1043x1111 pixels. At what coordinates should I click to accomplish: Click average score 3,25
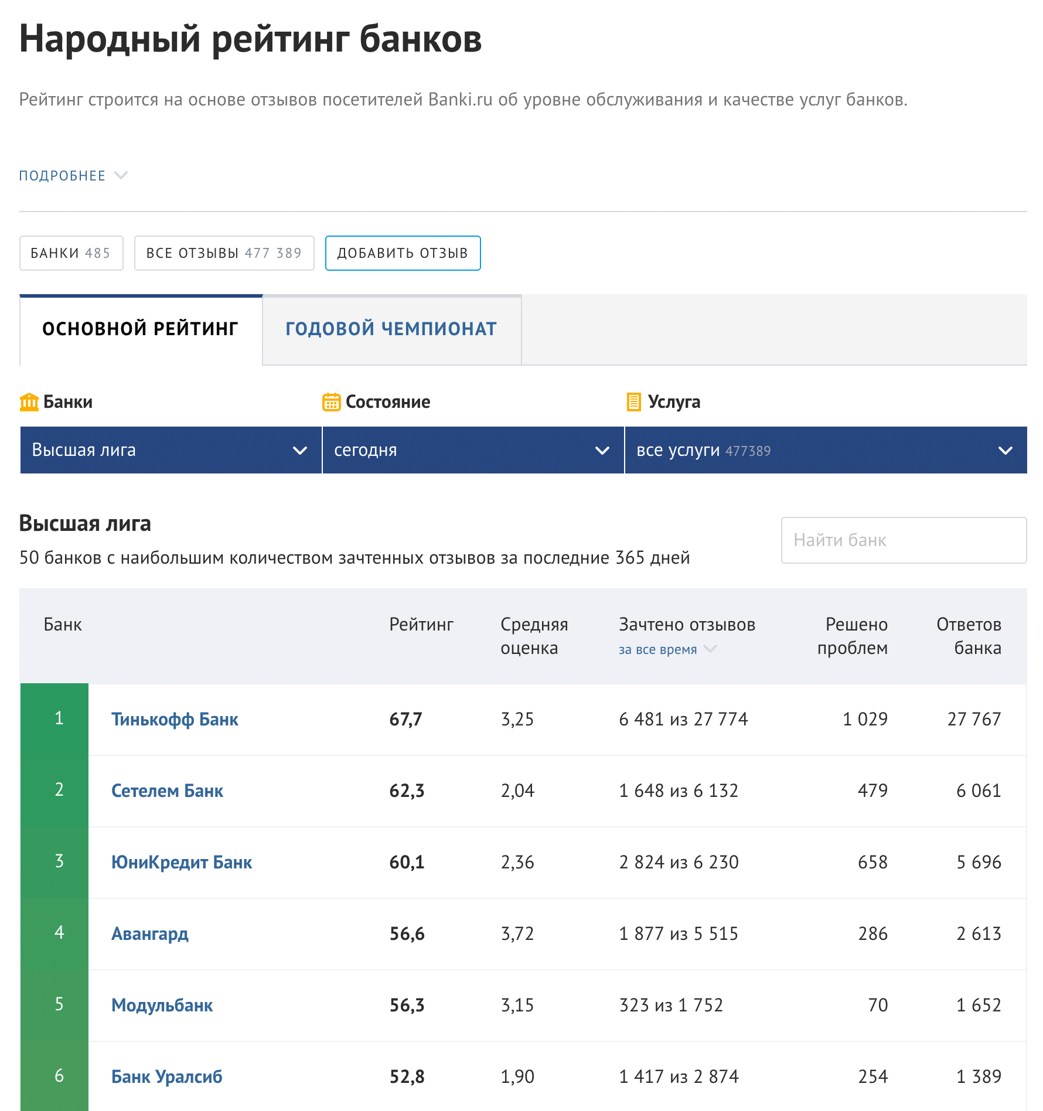coord(517,719)
